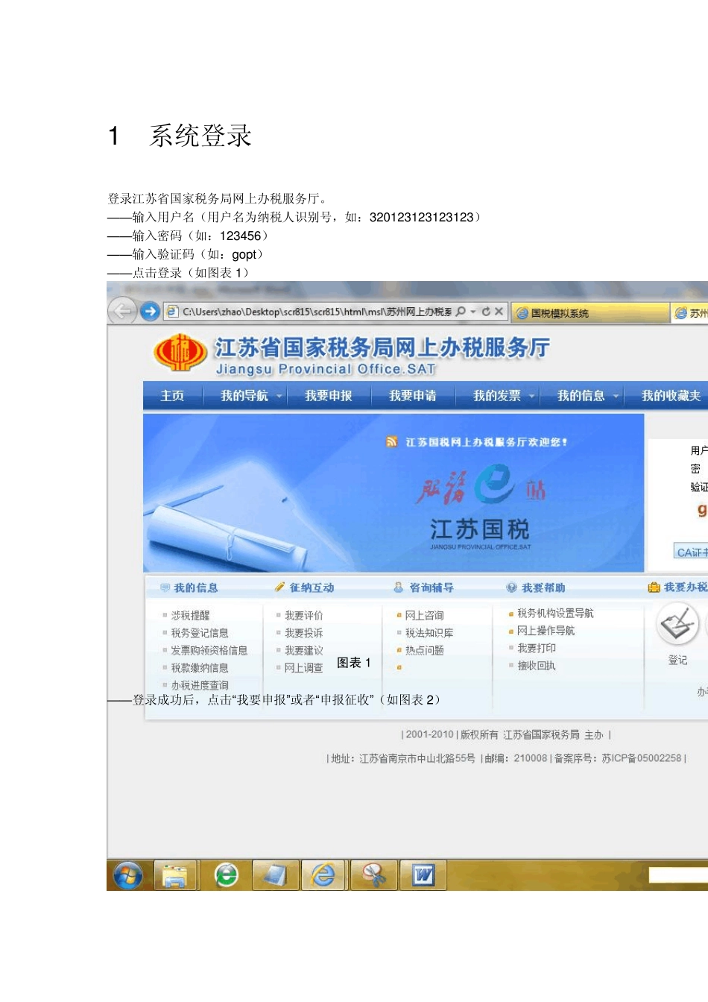Viewport: 708px width, 1002px height.
Task: Open the 办税进度查询 link
Action: pyautogui.click(x=200, y=685)
